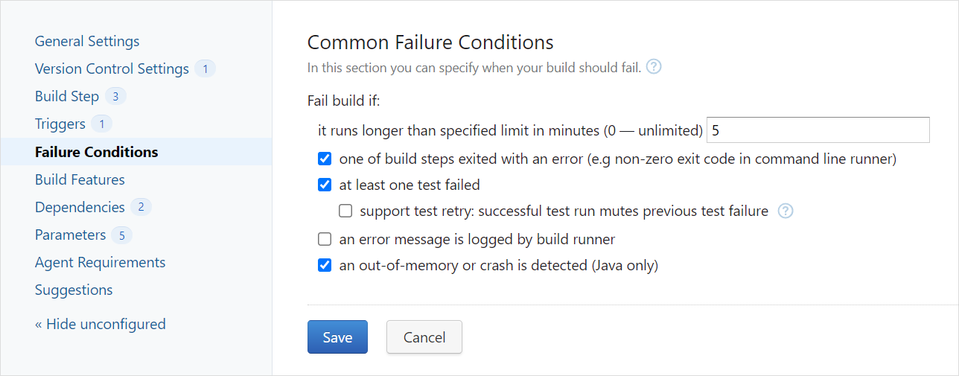This screenshot has width=959, height=376.
Task: Select Failure Conditions in sidebar
Action: [x=97, y=152]
